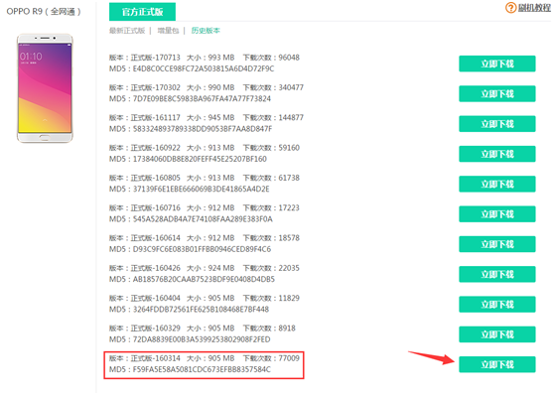Screen dimensions: 554x395
Task: Click the 正式版-170302 version info line
Action: 207,87
